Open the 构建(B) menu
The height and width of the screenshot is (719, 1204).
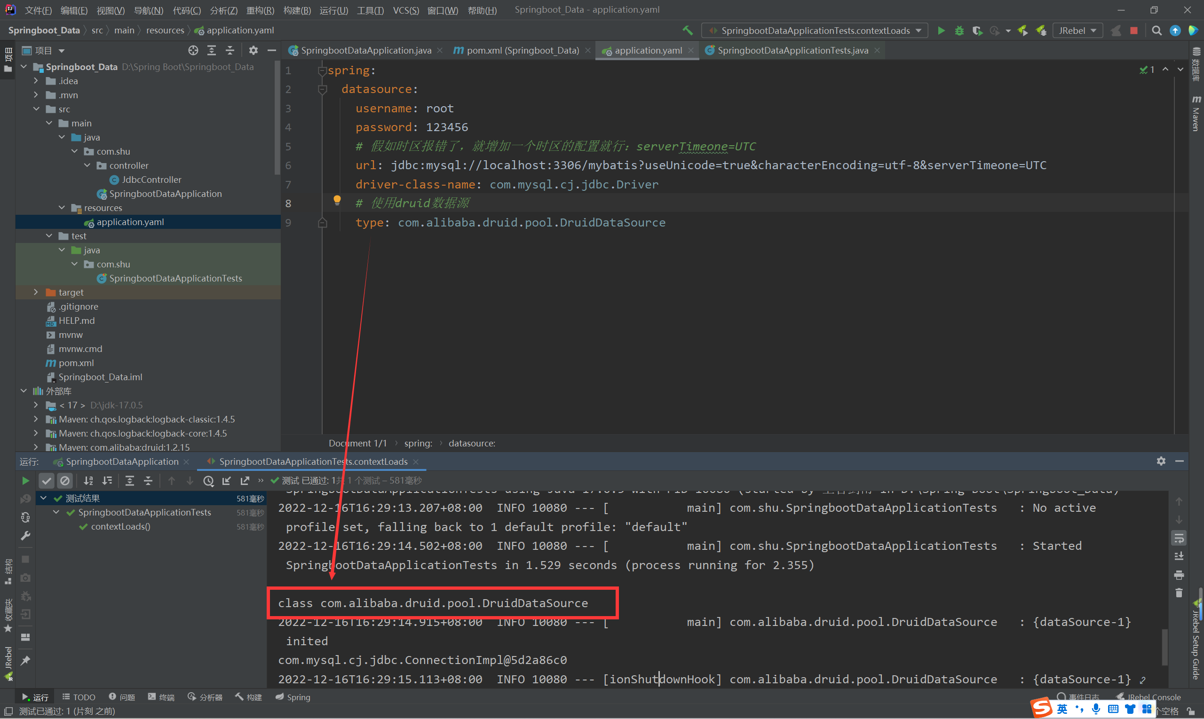click(297, 10)
